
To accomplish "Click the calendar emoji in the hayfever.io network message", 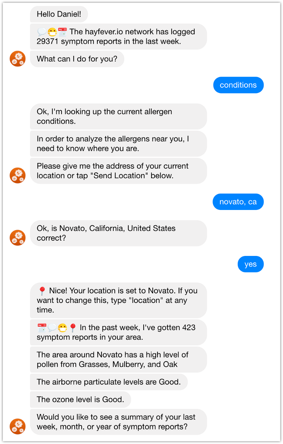I will [x=62, y=32].
